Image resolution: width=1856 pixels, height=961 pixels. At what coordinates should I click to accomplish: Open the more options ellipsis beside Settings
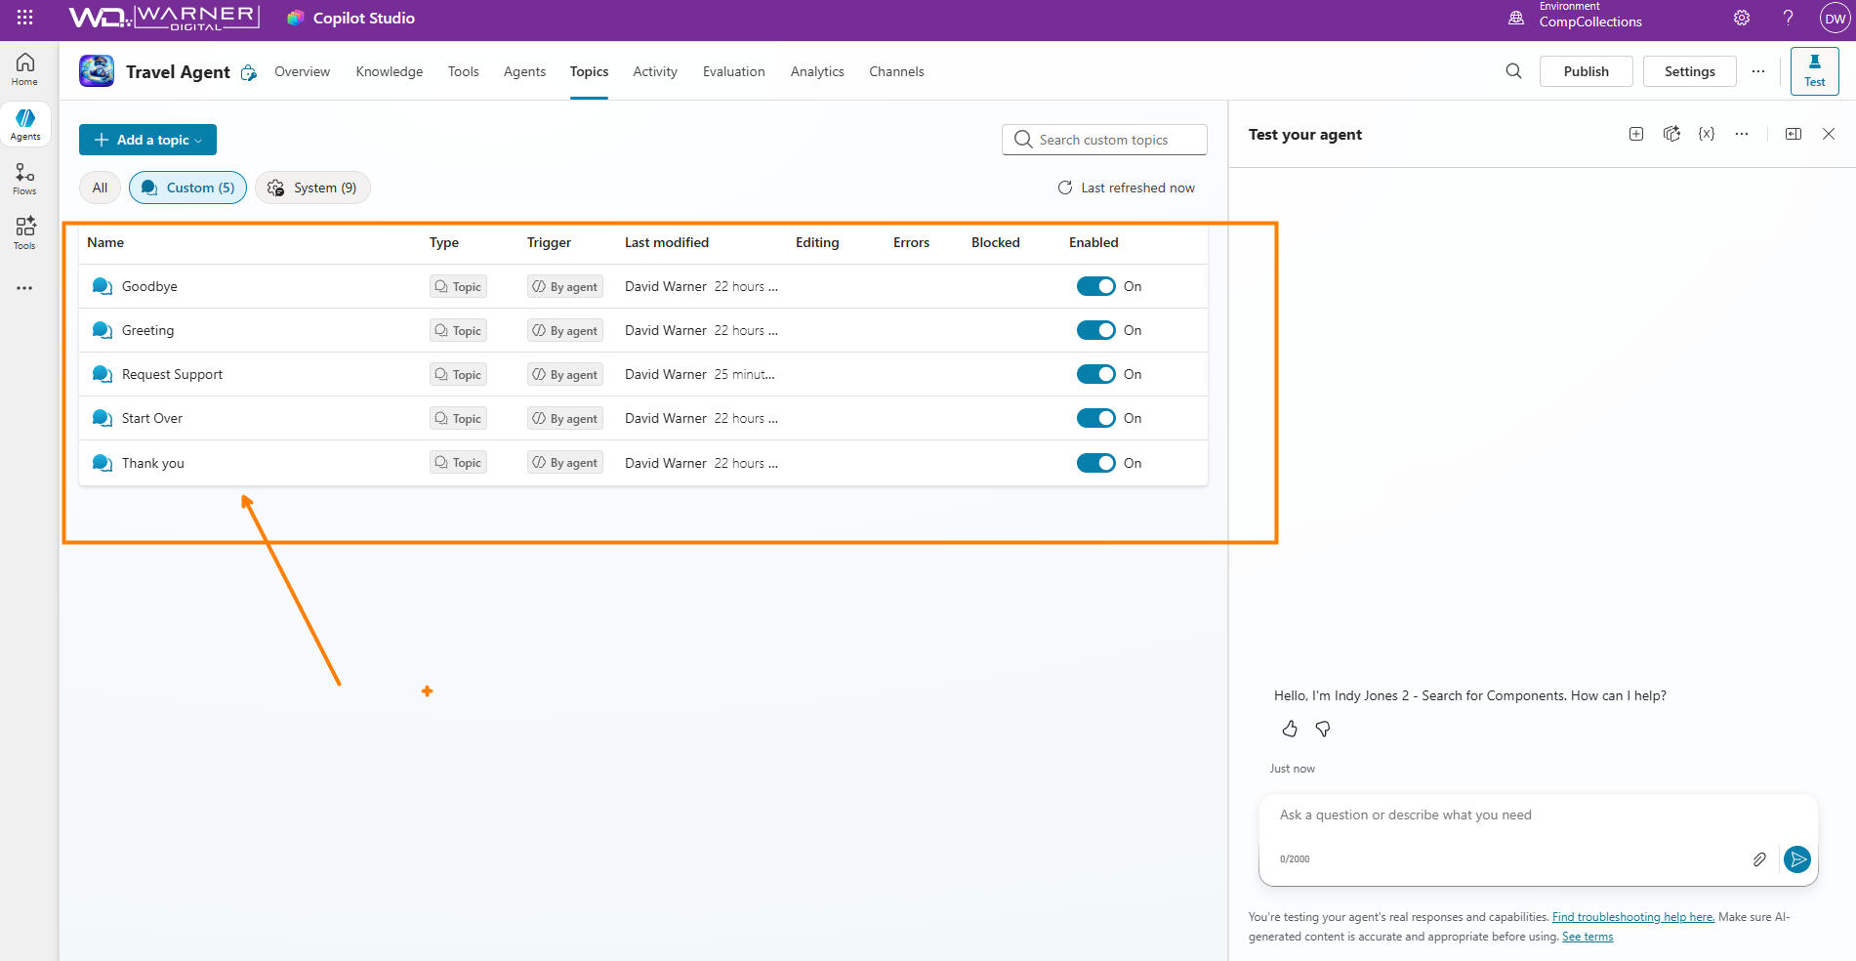point(1757,71)
